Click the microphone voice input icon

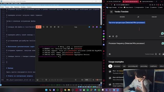coord(113,36)
